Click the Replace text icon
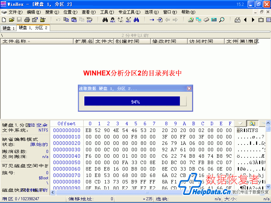The image size is (271, 203). point(121,20)
